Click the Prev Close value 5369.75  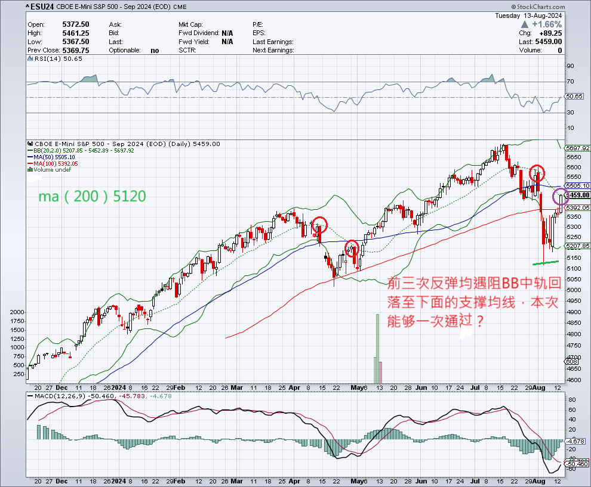point(76,51)
